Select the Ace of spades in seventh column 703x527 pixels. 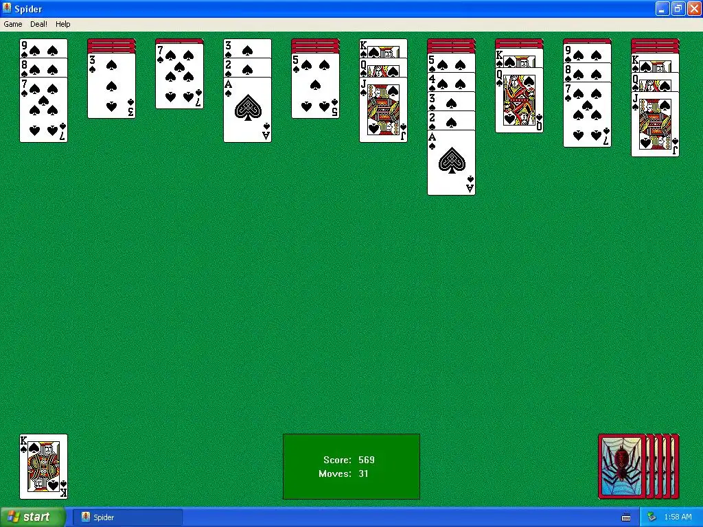click(452, 163)
